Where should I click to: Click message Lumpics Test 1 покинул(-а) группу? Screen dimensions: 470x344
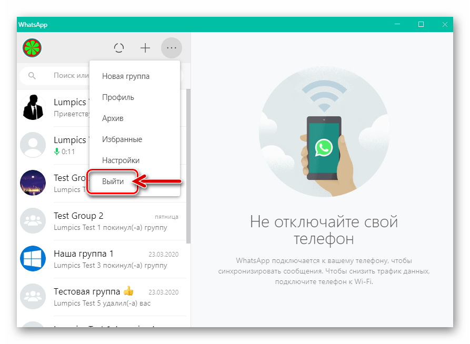[x=111, y=227]
